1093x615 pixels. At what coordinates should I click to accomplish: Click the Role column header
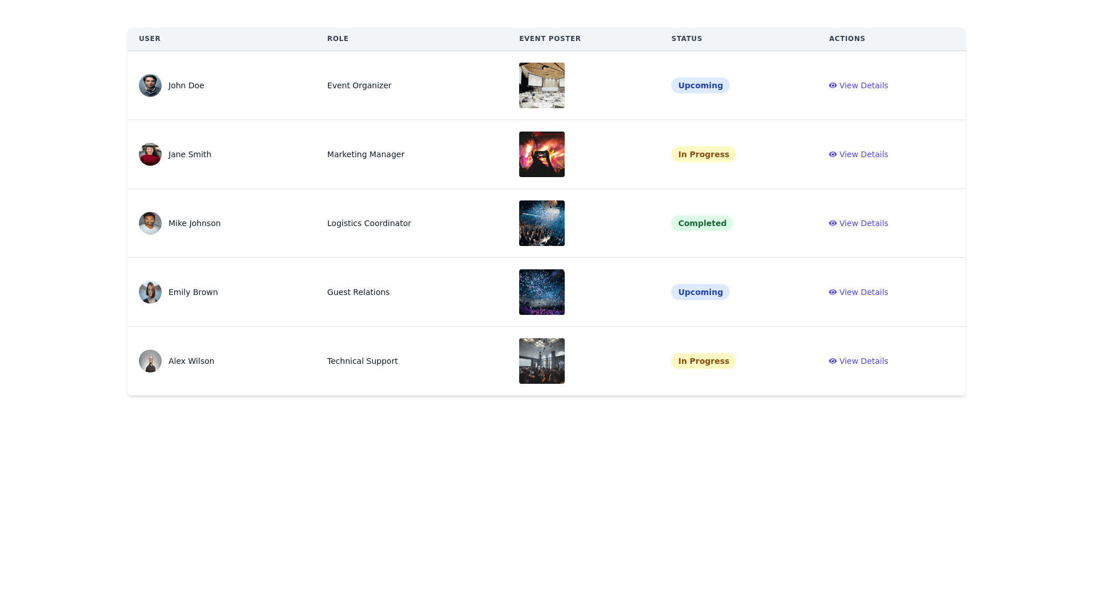pyautogui.click(x=338, y=39)
